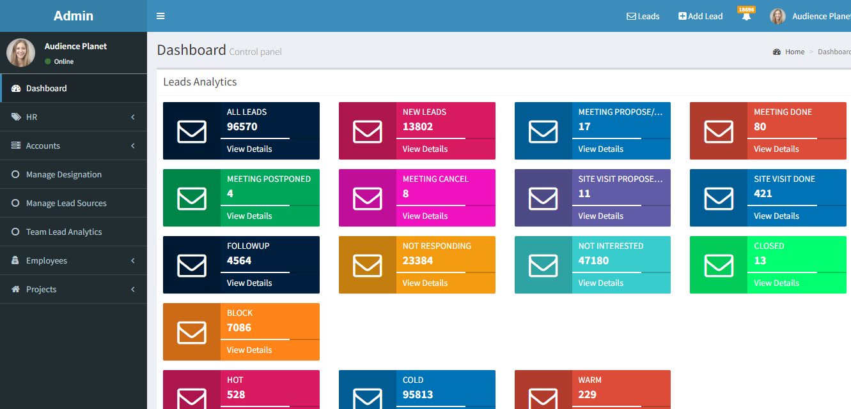Image resolution: width=851 pixels, height=409 pixels.
Task: Click the envelope icon on New Leads card
Action: click(368, 131)
